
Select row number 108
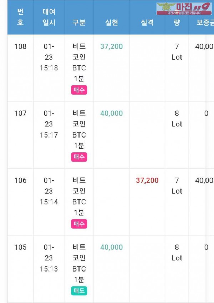point(20,46)
